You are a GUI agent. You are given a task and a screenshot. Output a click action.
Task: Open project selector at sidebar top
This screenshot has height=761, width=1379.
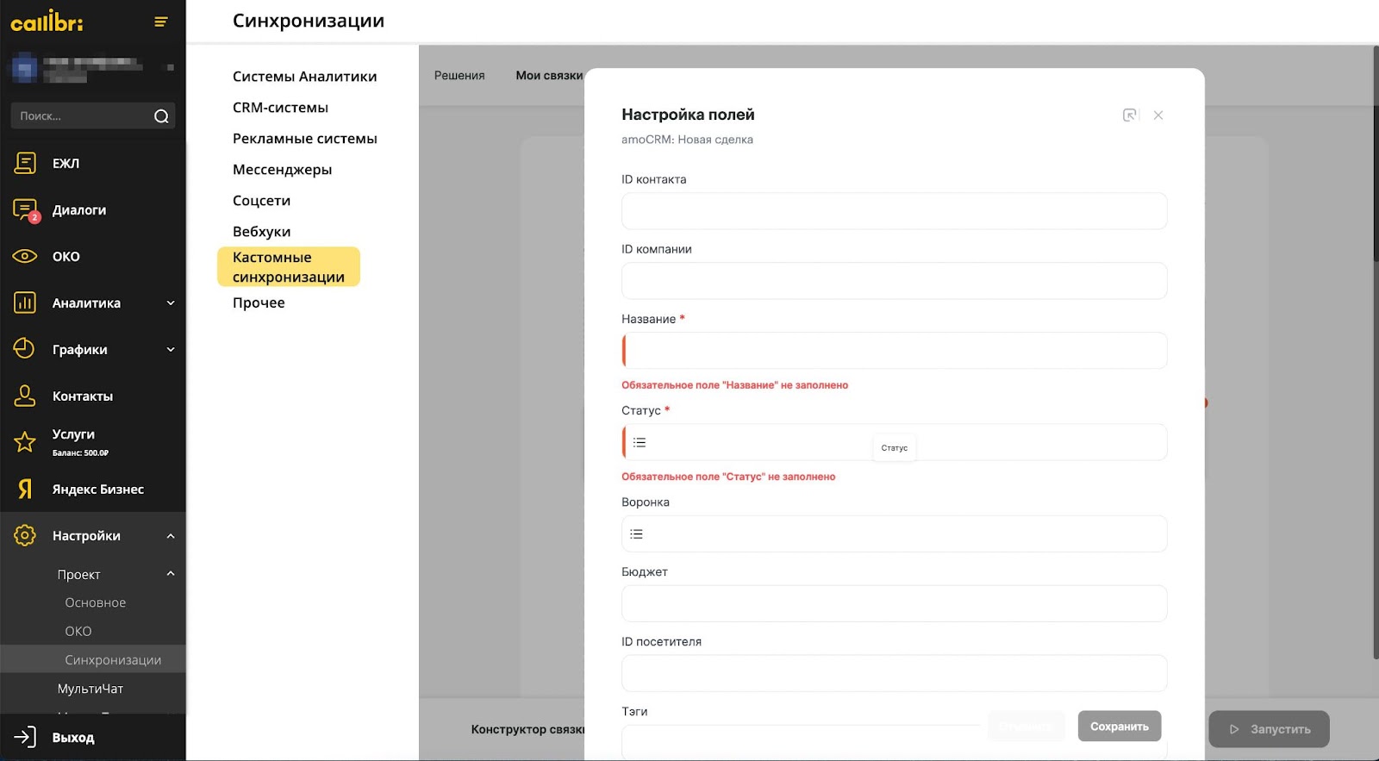point(93,67)
